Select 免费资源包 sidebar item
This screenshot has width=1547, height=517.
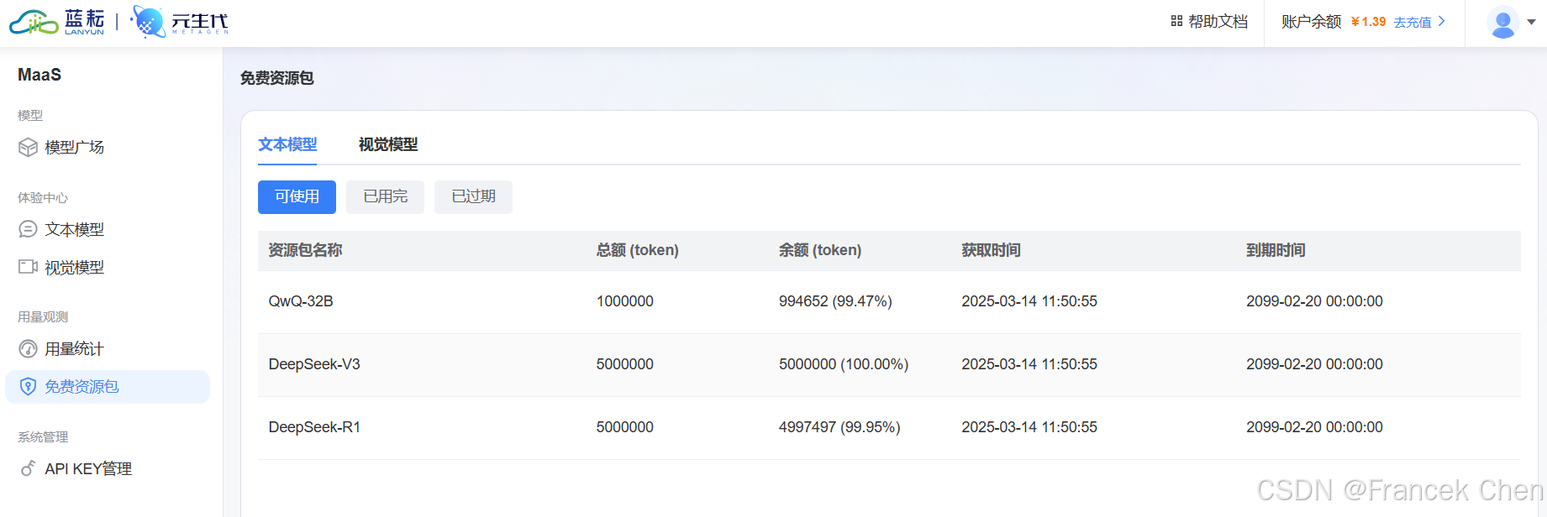pyautogui.click(x=108, y=387)
